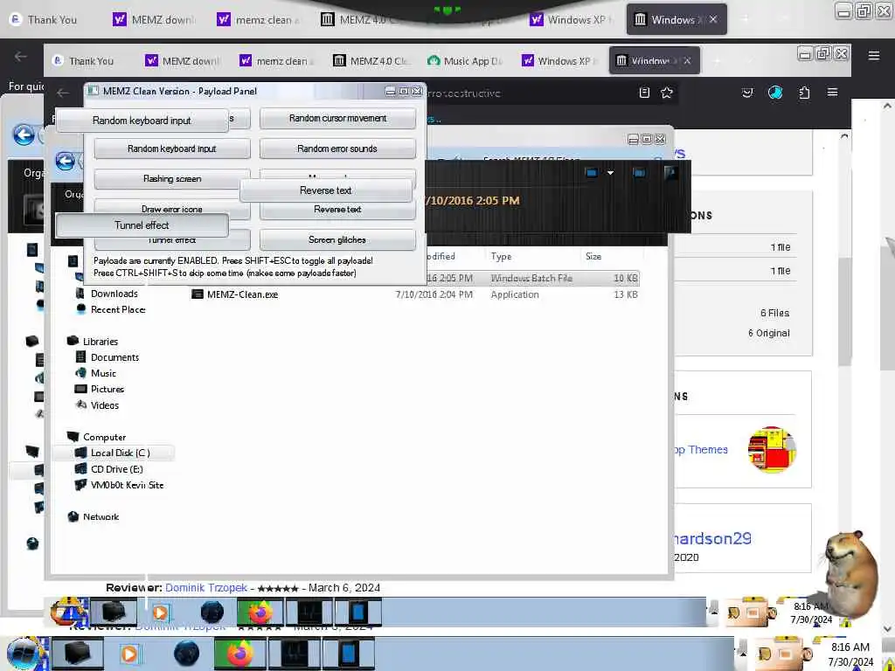Screen dimensions: 895x671
Task: Click the Network icon in navigation pane
Action: 73,517
